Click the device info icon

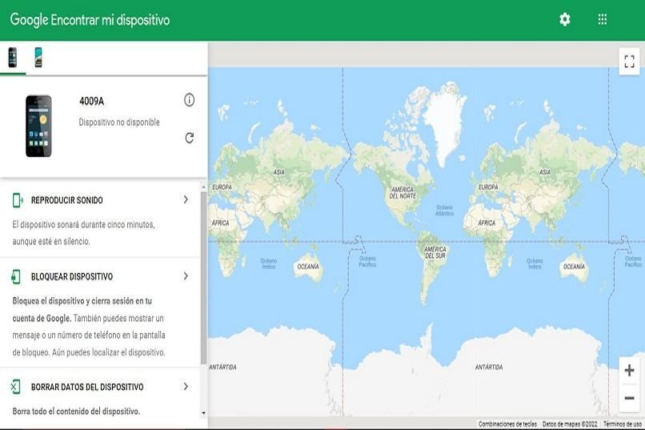(189, 100)
